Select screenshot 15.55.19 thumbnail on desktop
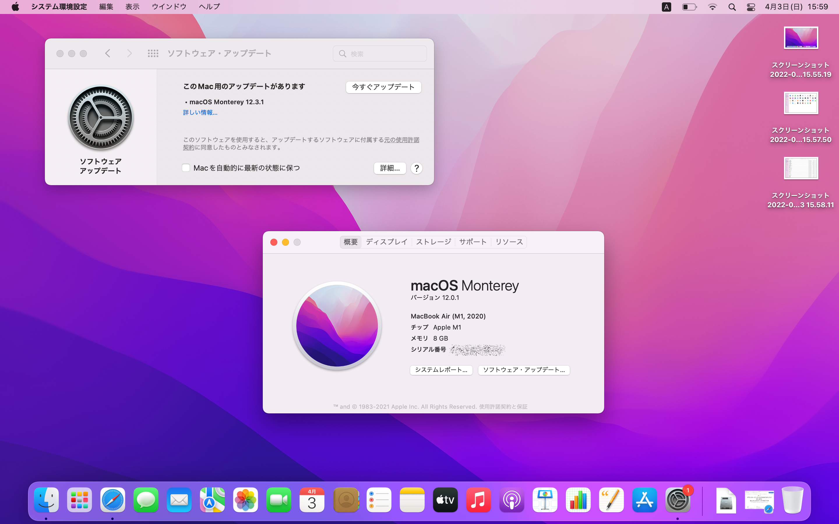This screenshot has width=839, height=524. 801,38
